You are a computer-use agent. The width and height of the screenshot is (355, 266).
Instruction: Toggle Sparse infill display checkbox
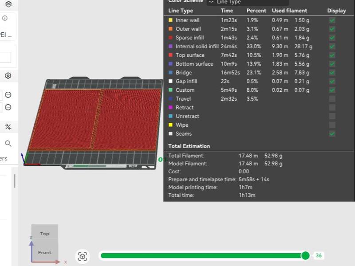332,38
